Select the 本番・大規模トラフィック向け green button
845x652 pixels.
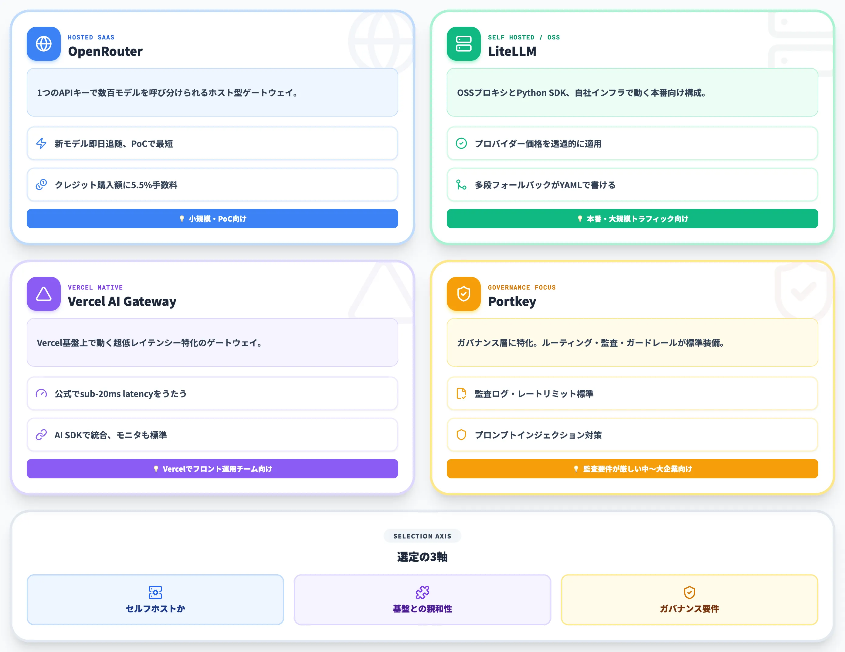632,219
